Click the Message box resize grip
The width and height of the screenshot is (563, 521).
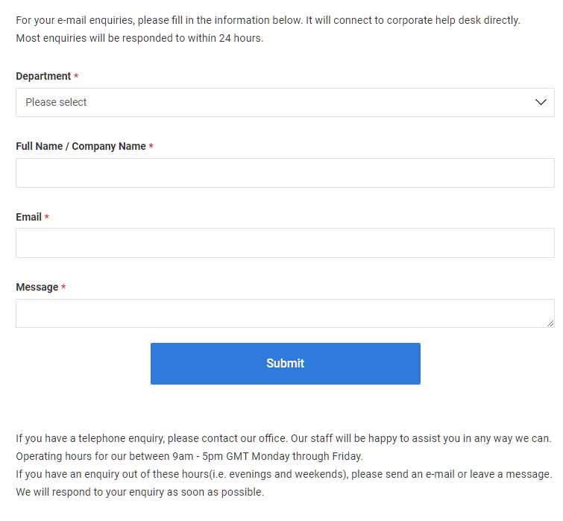click(x=550, y=323)
